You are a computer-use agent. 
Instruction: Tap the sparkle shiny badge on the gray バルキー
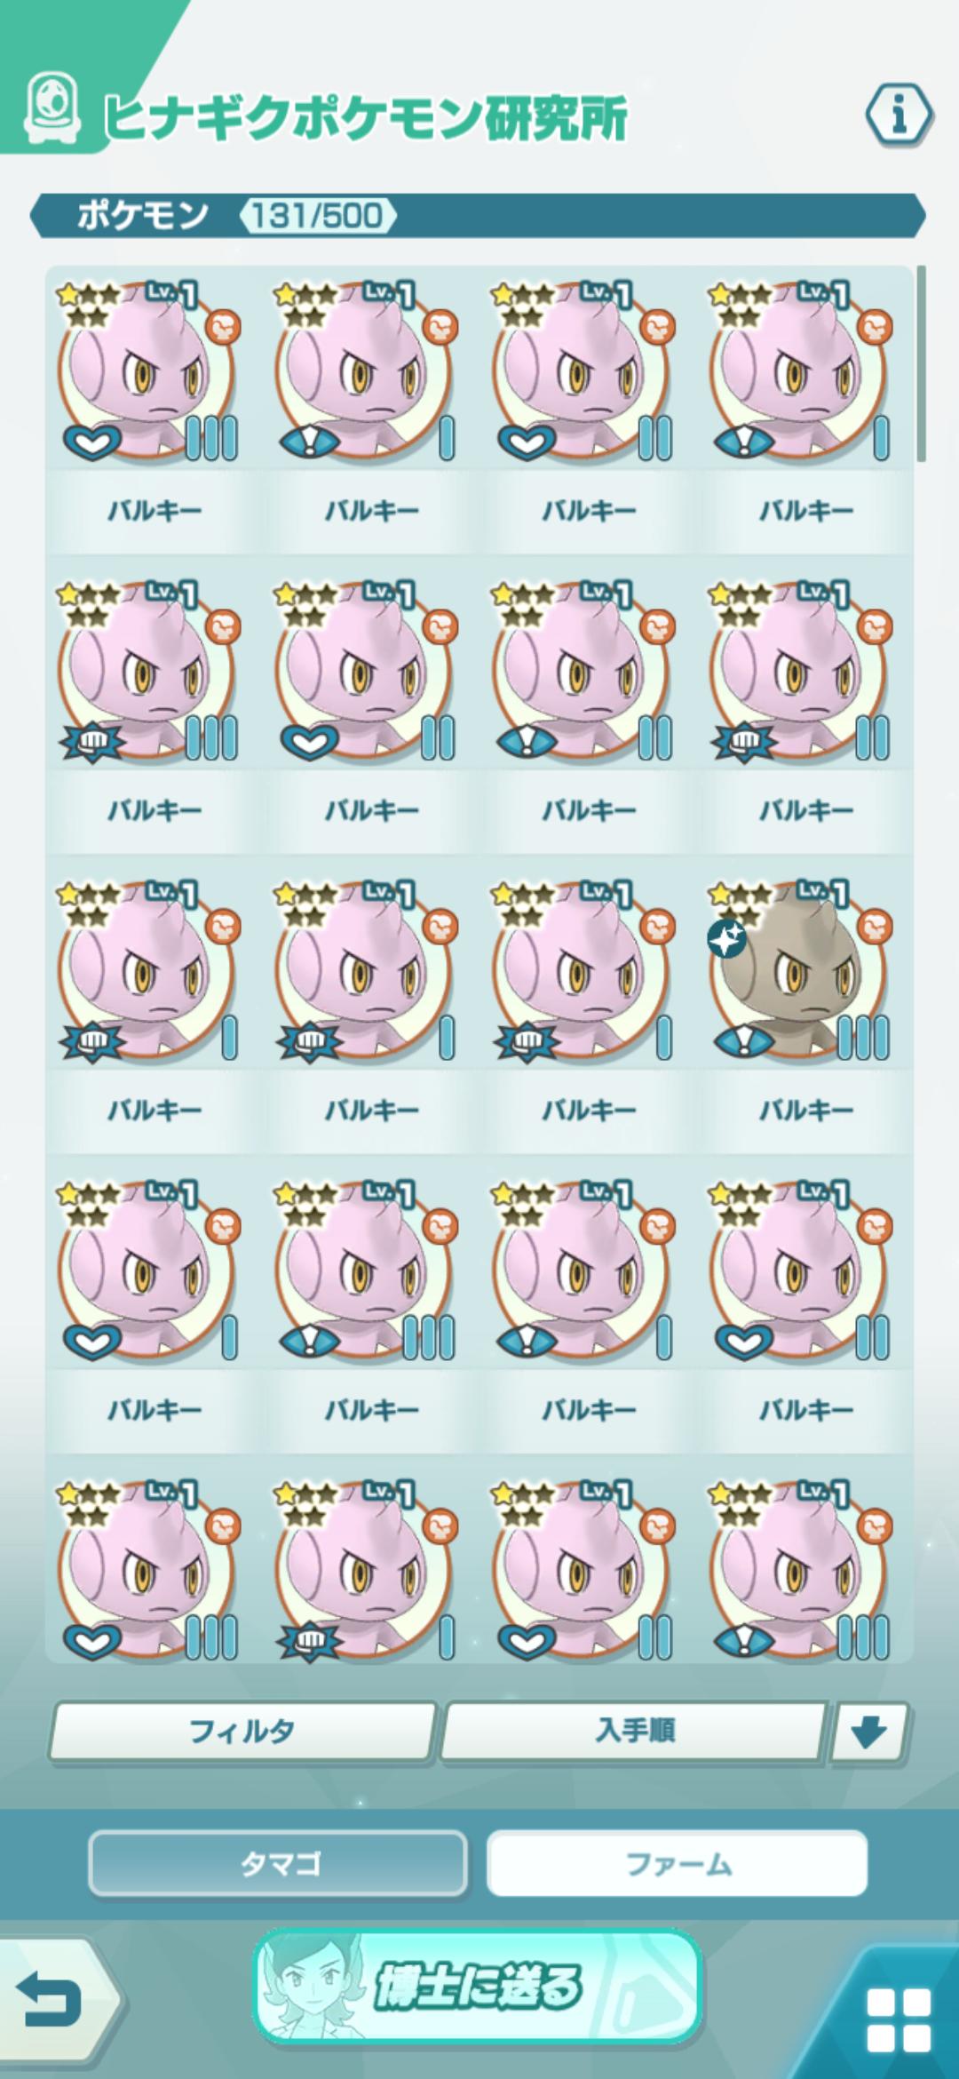(x=726, y=939)
